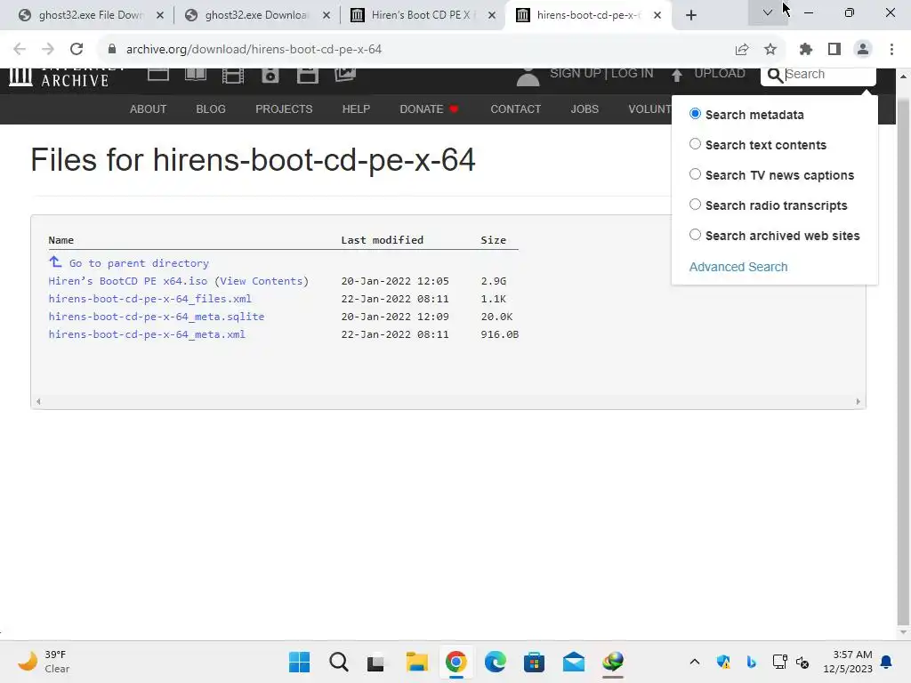This screenshot has height=683, width=911.
Task: Open the Windows Start button
Action: 300,662
